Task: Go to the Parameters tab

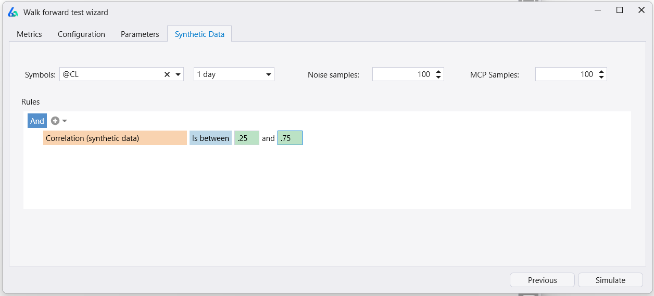Action: point(140,34)
